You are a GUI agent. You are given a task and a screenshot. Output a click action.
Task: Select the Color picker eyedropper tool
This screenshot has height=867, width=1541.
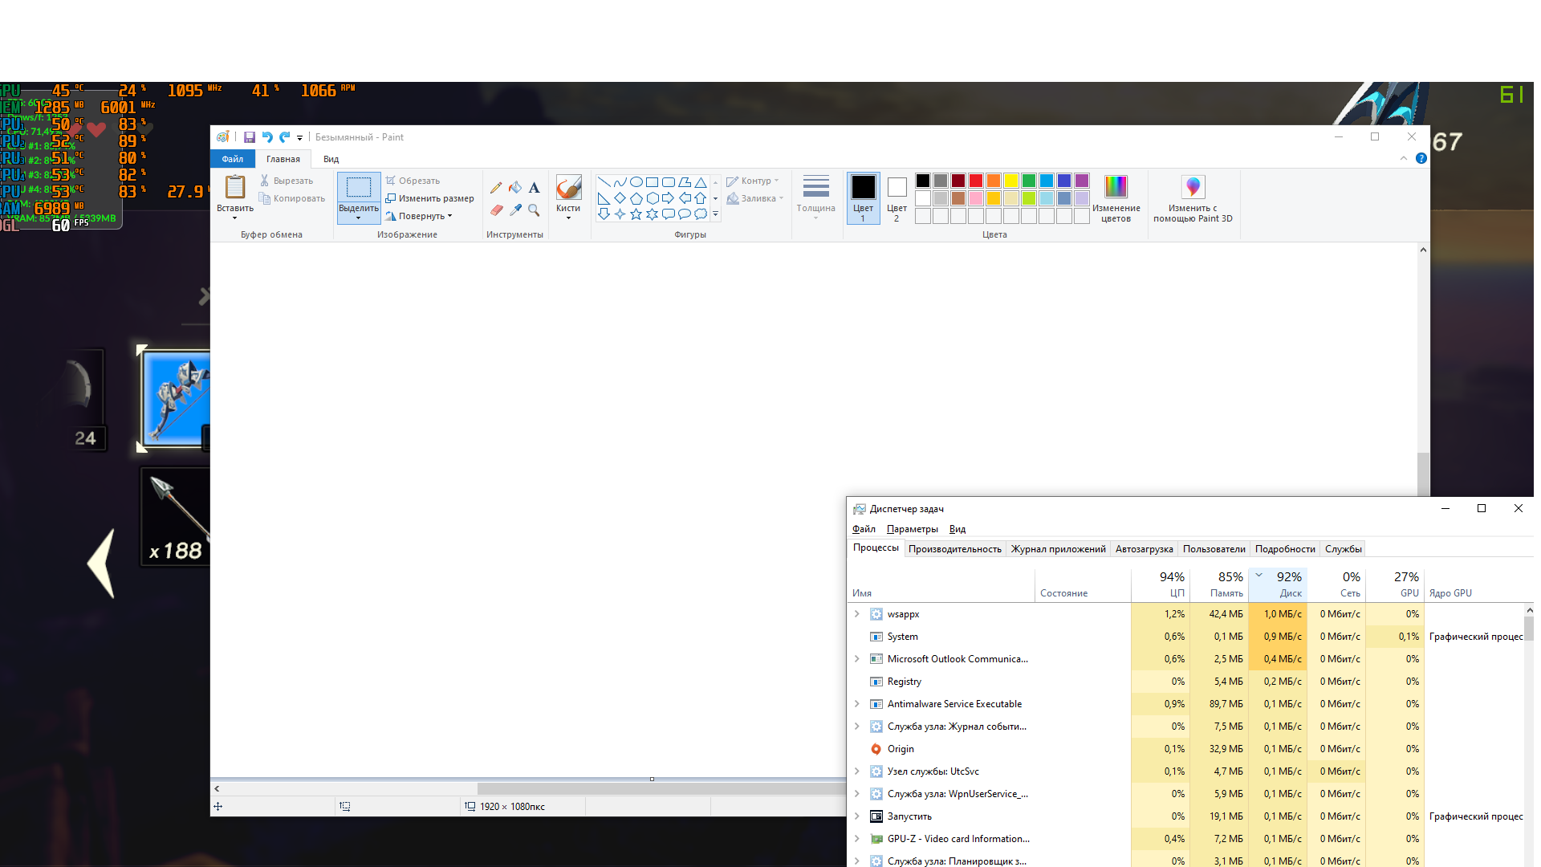515,210
